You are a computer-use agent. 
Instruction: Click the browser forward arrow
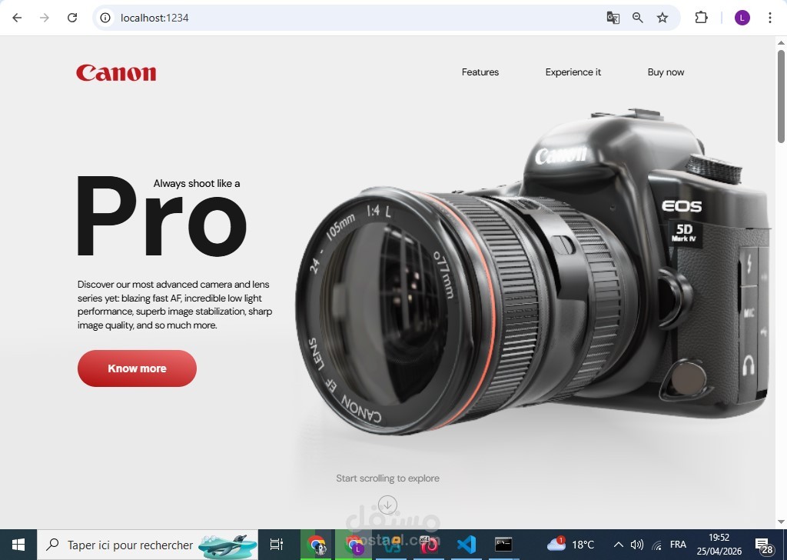coord(45,18)
